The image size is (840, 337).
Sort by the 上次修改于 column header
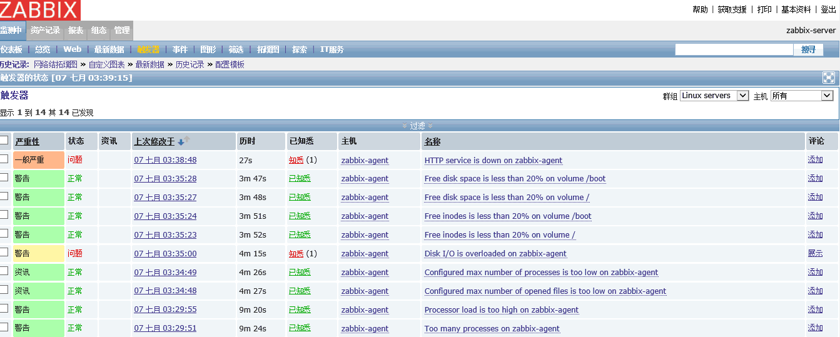pyautogui.click(x=154, y=142)
